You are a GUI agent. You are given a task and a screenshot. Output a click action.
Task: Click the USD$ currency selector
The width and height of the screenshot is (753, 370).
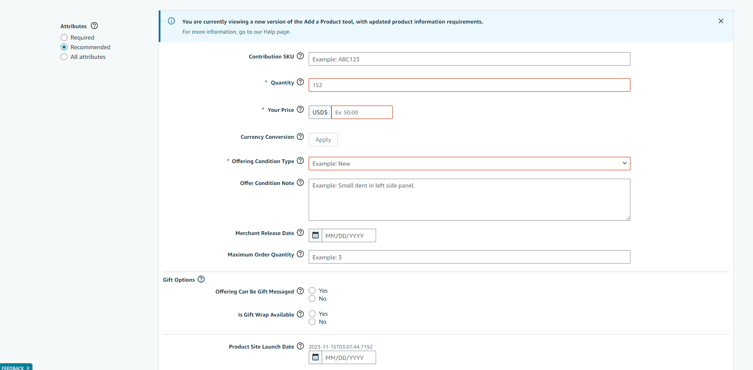click(320, 112)
